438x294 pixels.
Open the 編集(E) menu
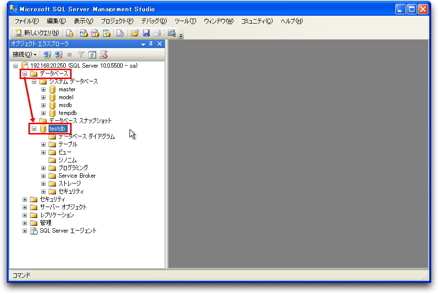(56, 21)
